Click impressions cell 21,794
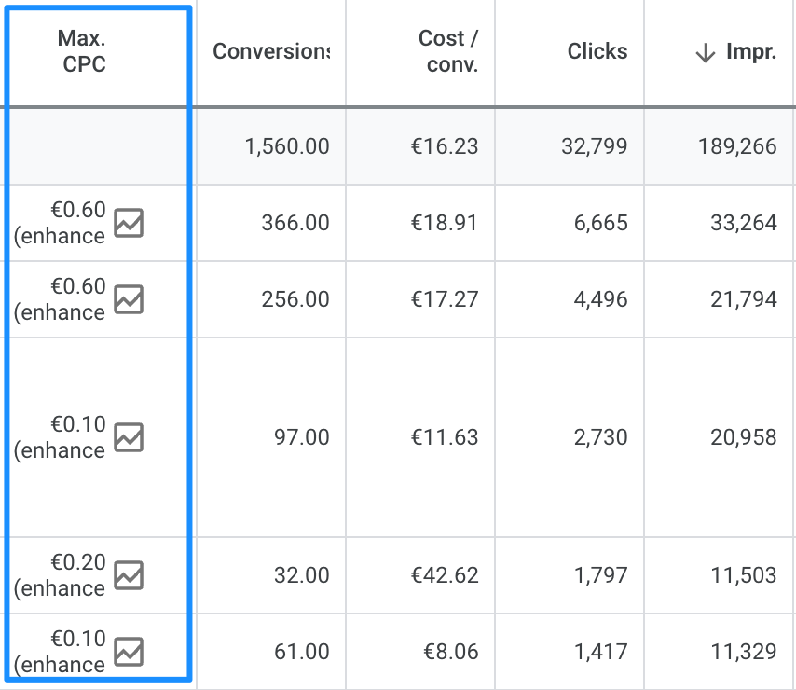The height and width of the screenshot is (690, 796). [x=744, y=299]
